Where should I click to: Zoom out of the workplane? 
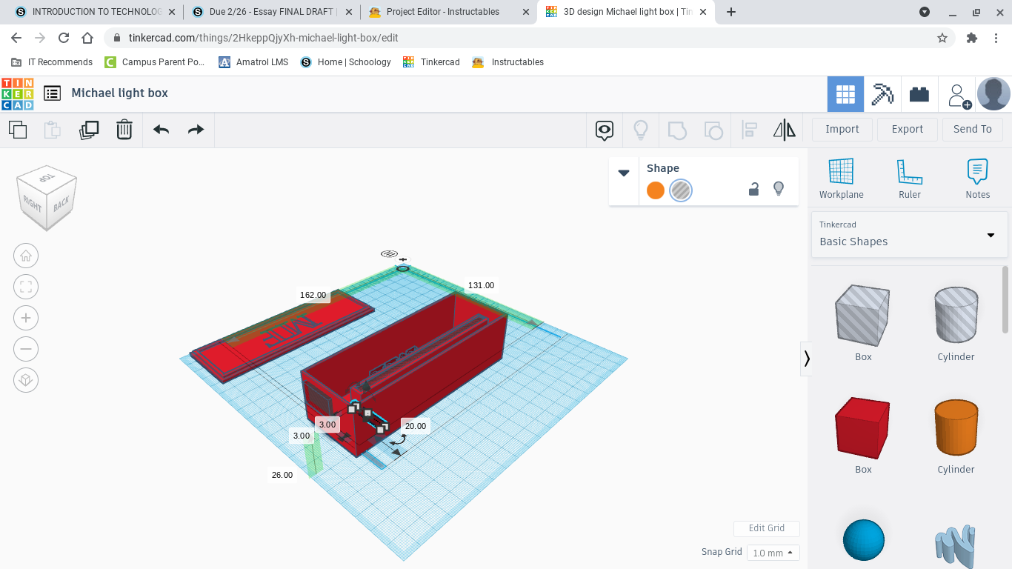tap(26, 349)
